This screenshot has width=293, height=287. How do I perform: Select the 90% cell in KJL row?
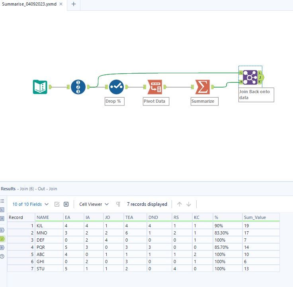click(227, 226)
